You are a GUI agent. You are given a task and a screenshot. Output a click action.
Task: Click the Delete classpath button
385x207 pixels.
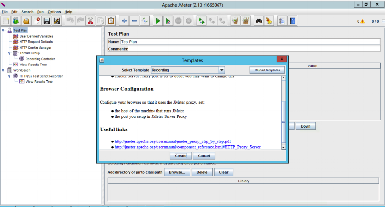point(202,172)
